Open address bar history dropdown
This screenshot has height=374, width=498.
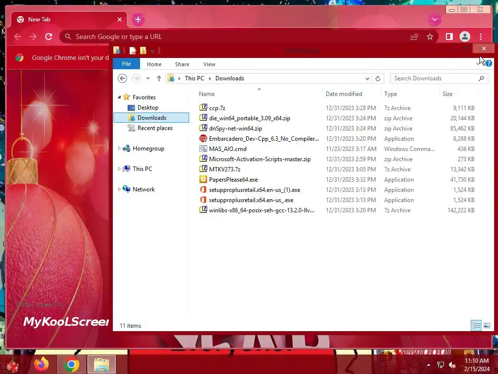[367, 78]
